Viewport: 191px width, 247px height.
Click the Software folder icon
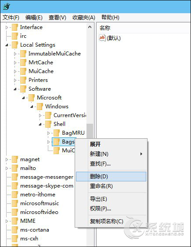[23, 89]
